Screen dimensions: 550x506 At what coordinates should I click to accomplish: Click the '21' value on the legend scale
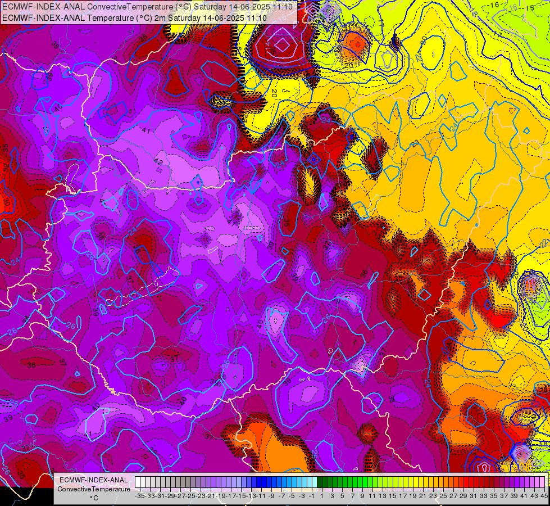pos(422,496)
